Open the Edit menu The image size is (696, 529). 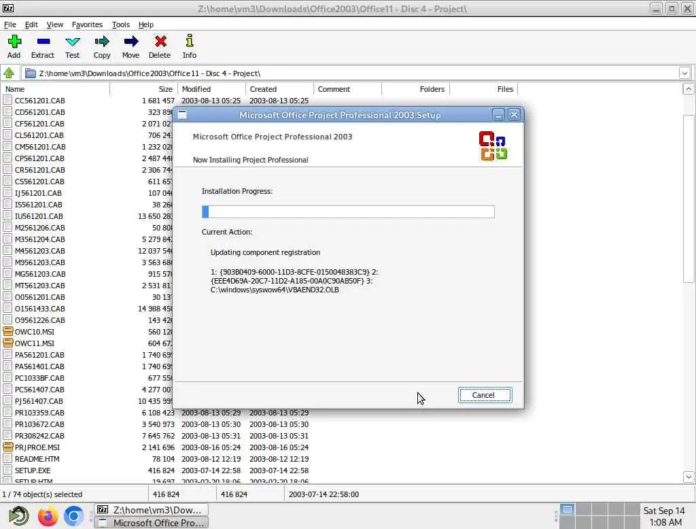pyautogui.click(x=31, y=24)
